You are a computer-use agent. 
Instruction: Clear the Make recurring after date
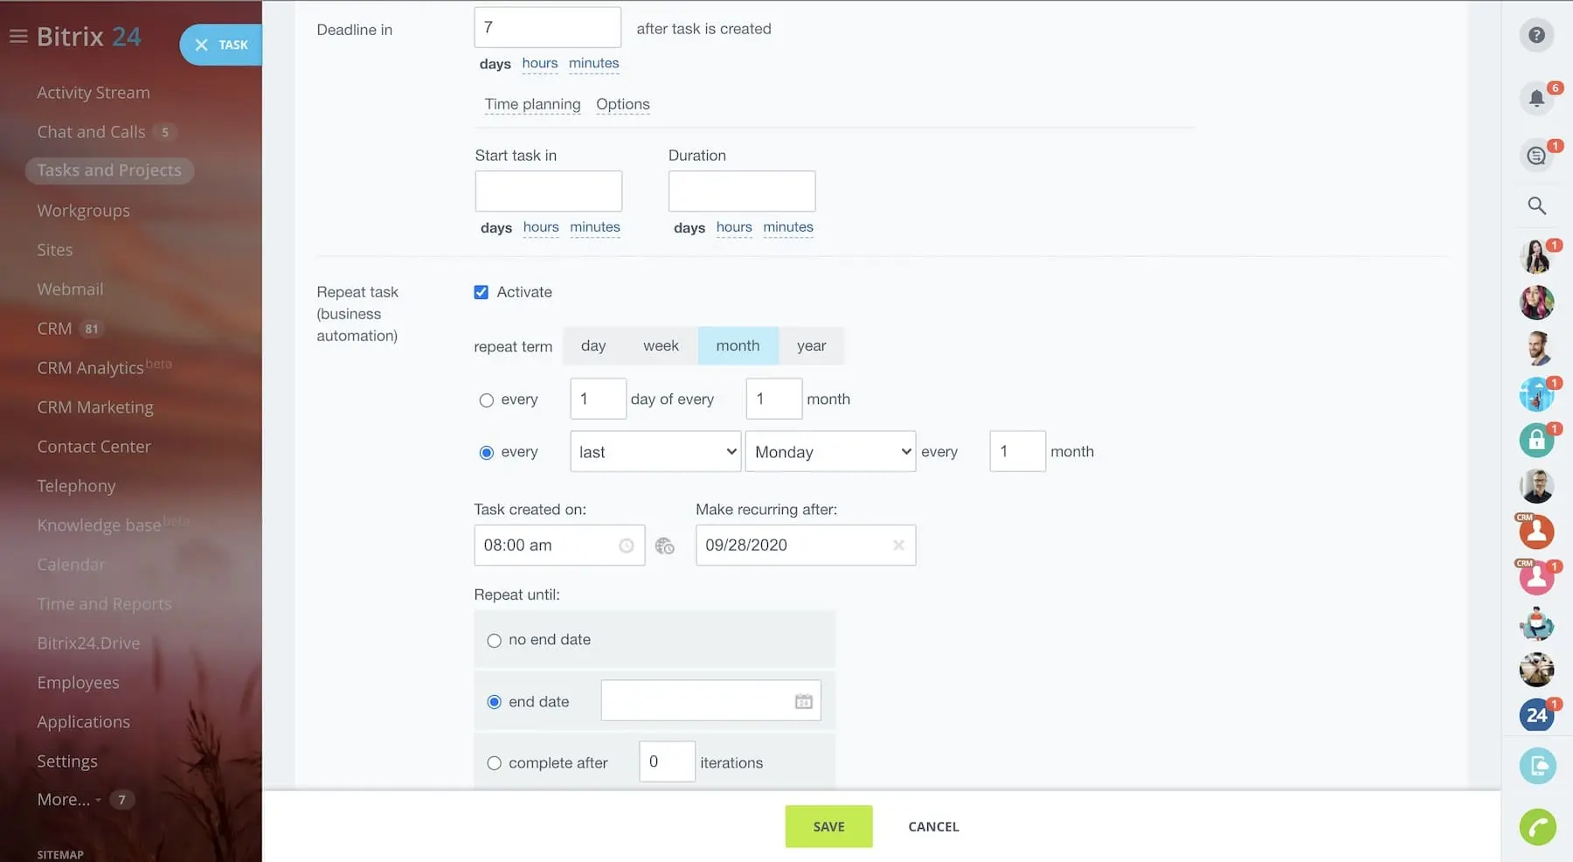897,546
